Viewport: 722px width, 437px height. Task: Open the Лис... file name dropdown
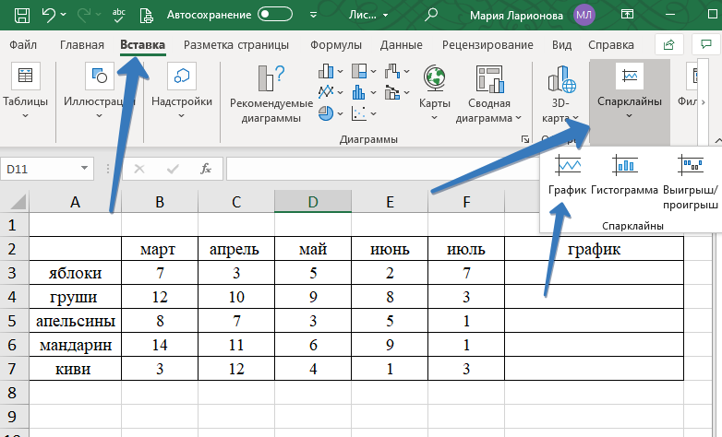pos(367,15)
